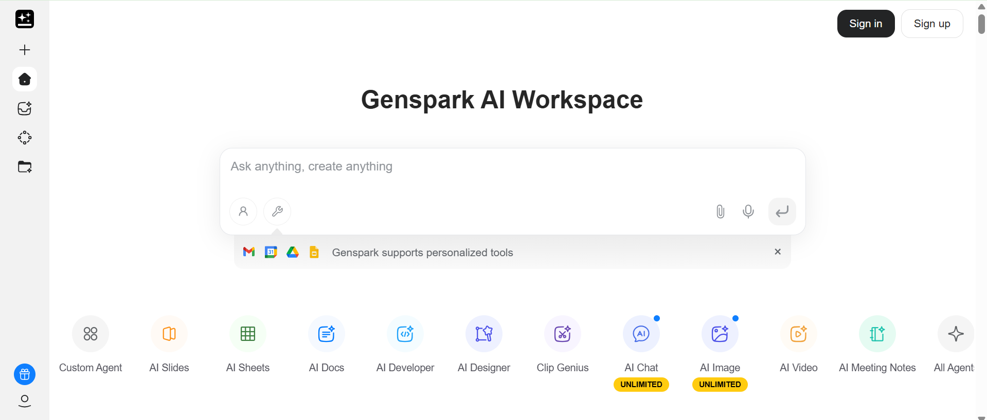Submit prompt with the enter arrow button
987x420 pixels.
(x=782, y=212)
